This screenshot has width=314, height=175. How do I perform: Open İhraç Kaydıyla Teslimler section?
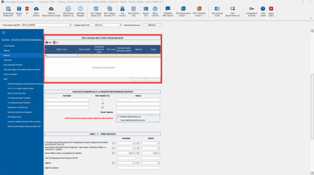point(13,65)
